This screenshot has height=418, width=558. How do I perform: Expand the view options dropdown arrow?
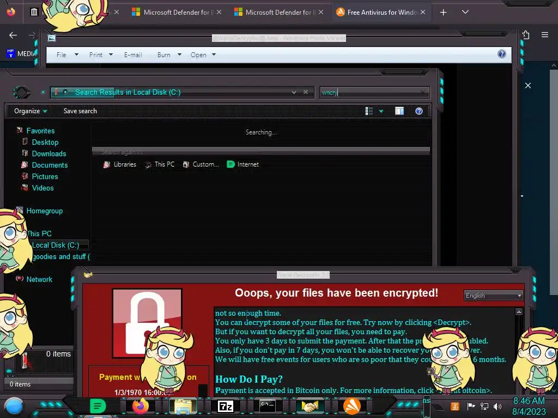pos(381,111)
